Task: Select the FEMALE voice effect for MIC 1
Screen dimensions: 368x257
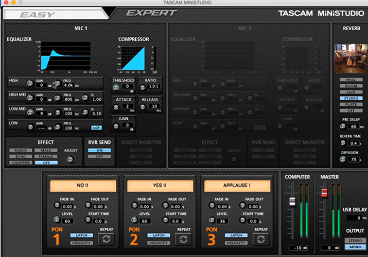Action: [46, 156]
